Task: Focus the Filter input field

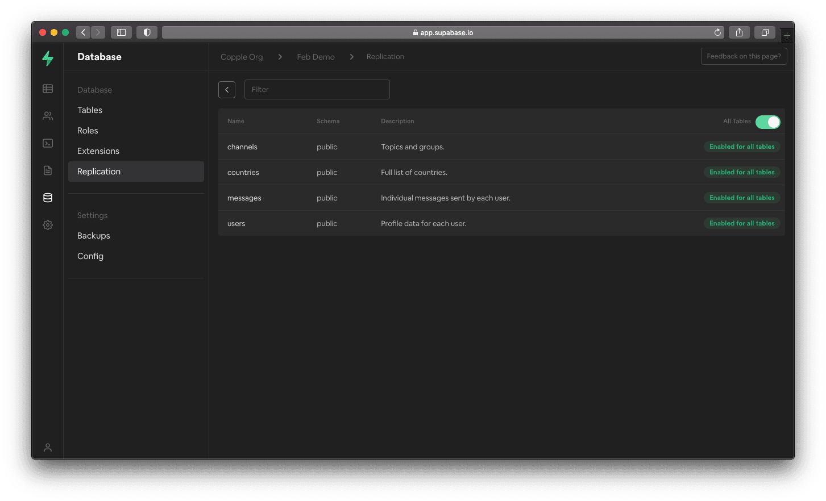Action: (x=317, y=90)
